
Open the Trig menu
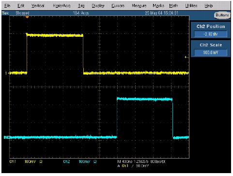tap(81, 6)
